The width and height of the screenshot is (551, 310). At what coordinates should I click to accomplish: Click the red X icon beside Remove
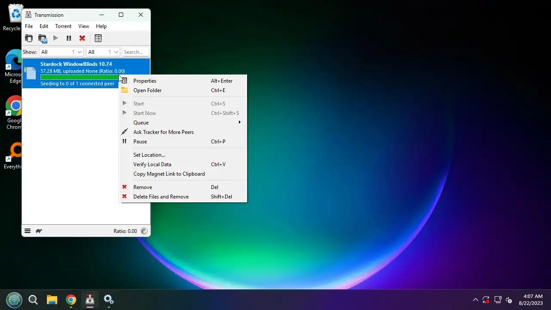(x=124, y=187)
